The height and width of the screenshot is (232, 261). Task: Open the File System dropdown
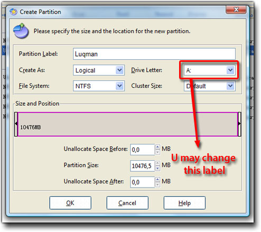click(x=99, y=86)
